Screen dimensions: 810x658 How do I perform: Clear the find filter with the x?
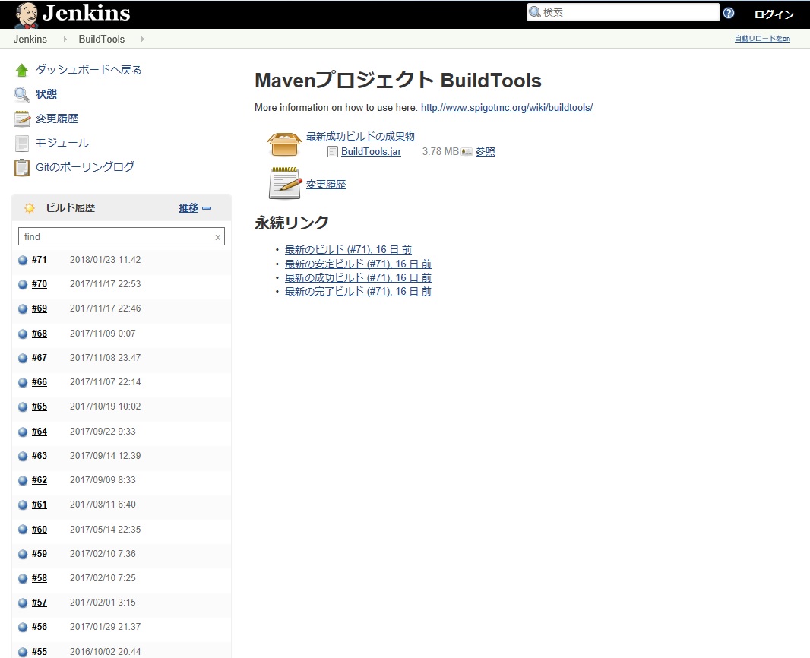[x=218, y=237]
